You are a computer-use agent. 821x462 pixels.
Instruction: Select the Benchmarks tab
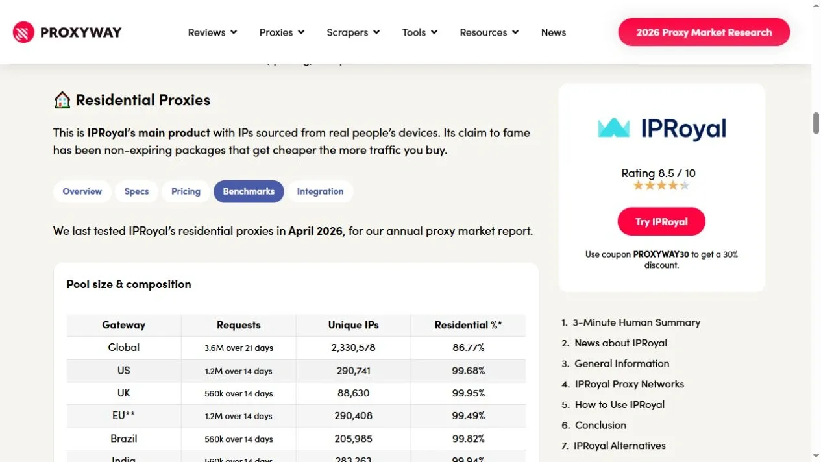click(249, 191)
